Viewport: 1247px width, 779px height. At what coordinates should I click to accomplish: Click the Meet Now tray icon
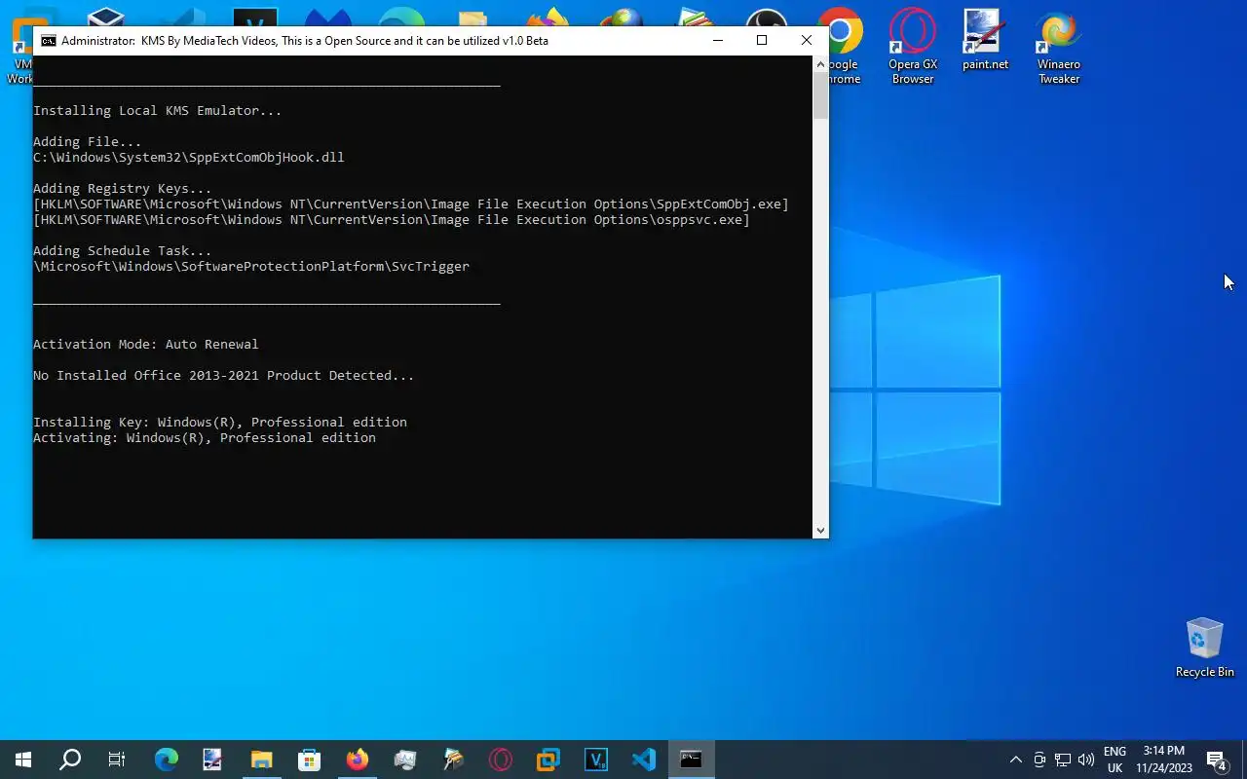pos(1039,760)
